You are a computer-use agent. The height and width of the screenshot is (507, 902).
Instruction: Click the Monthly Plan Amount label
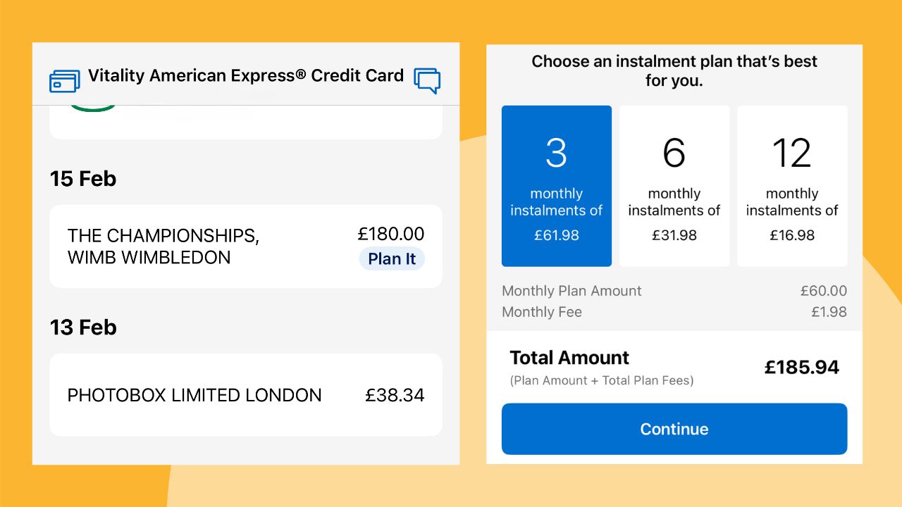(x=572, y=291)
